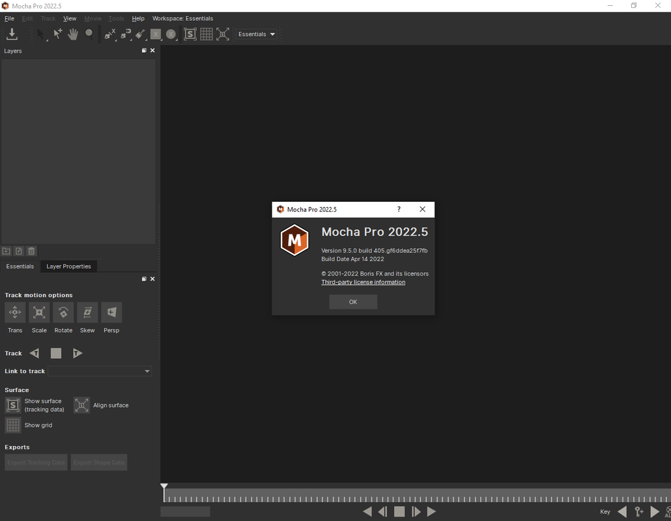Image resolution: width=671 pixels, height=521 pixels.
Task: Toggle Scale track motion option
Action: click(x=39, y=312)
